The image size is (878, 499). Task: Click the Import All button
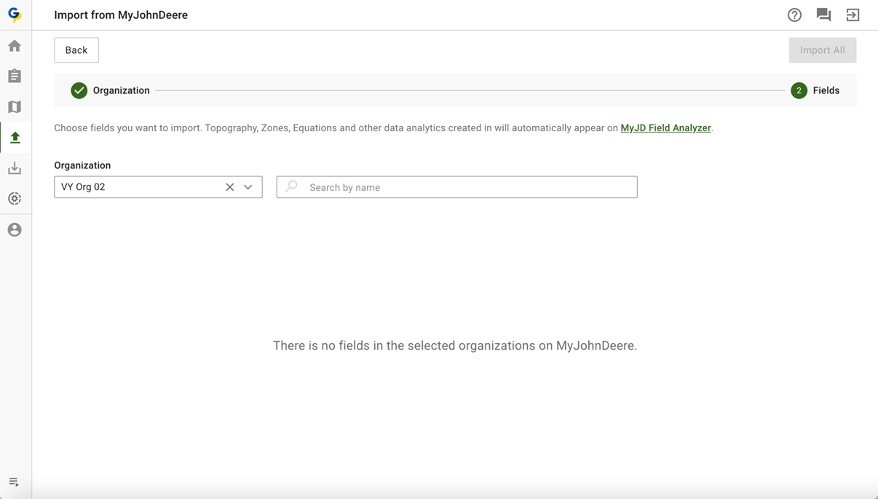pyautogui.click(x=822, y=50)
